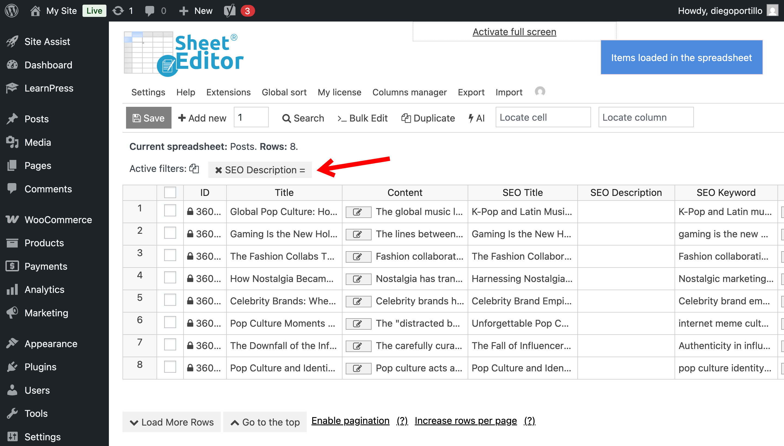784x446 pixels.
Task: Open the Yoast SEO admin bar icon
Action: [229, 11]
